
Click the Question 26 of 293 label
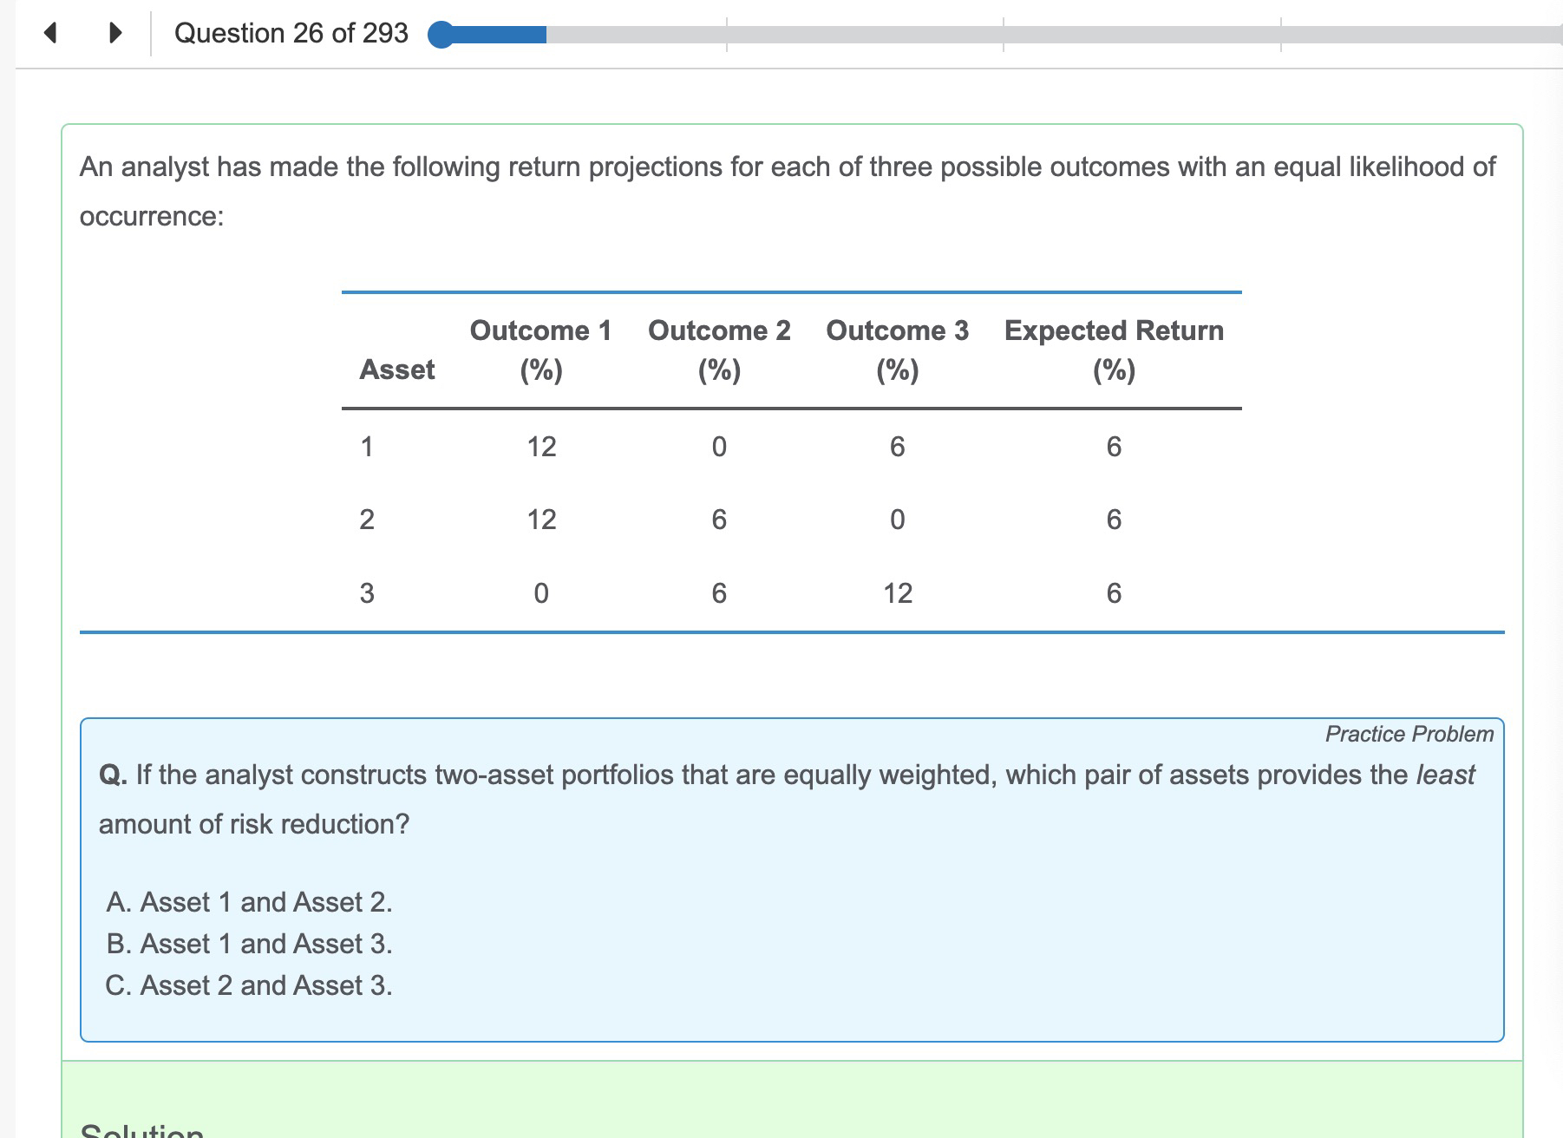click(x=291, y=33)
